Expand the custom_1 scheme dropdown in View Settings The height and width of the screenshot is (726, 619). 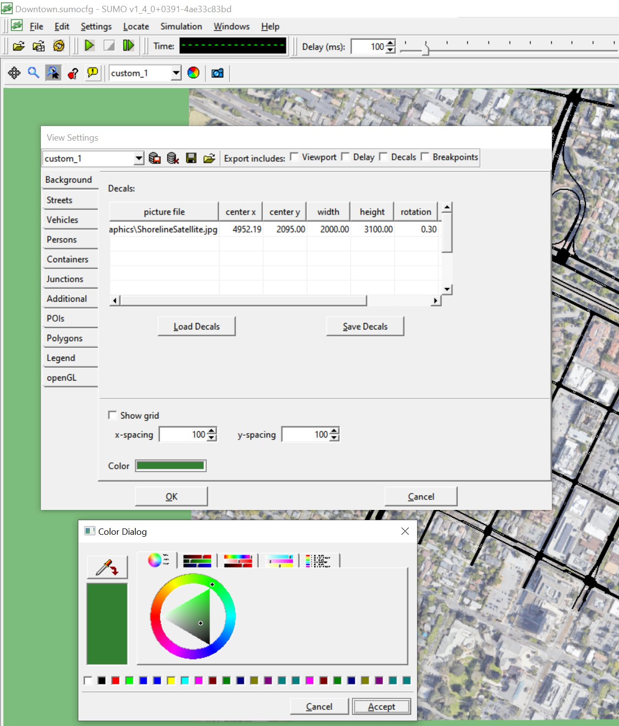click(139, 158)
